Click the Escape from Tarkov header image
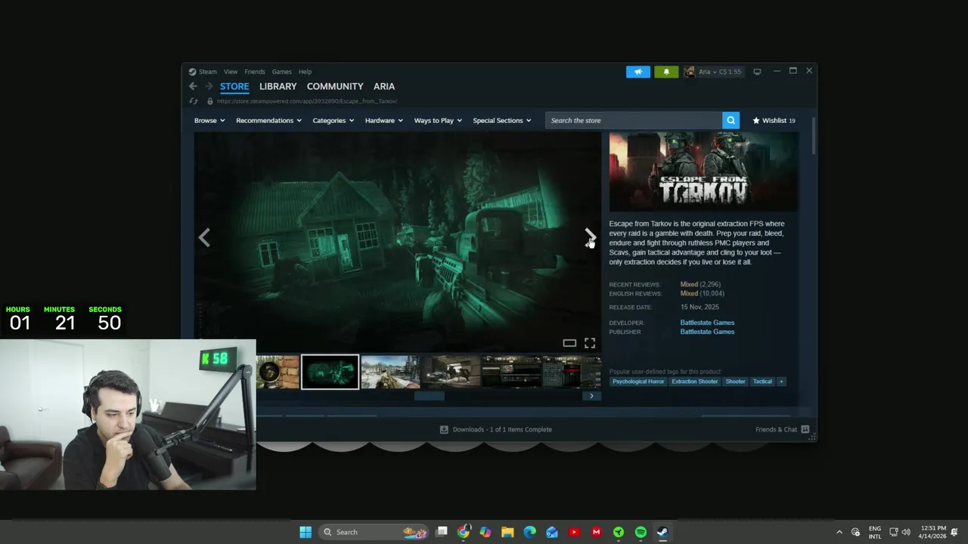The width and height of the screenshot is (968, 544). click(x=703, y=172)
